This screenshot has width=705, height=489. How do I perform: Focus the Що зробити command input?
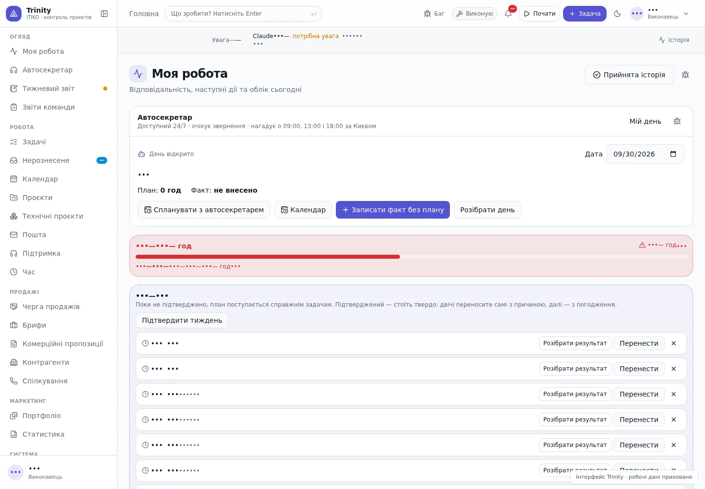click(243, 14)
